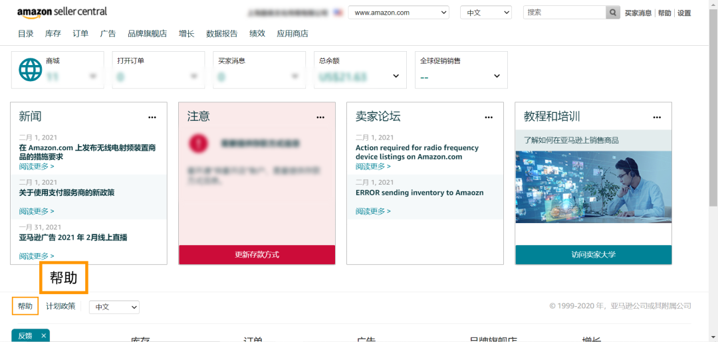Click the Amazon Seller Central logo
Viewport: 718px width, 342px height.
tap(62, 13)
